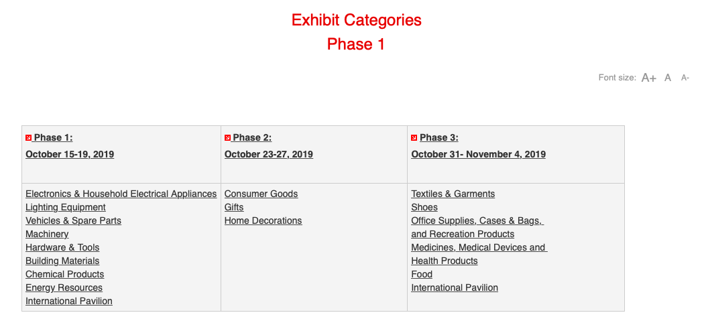Image resolution: width=702 pixels, height=327 pixels.
Task: Click the red arrow icon beside Phase 3
Action: click(414, 138)
